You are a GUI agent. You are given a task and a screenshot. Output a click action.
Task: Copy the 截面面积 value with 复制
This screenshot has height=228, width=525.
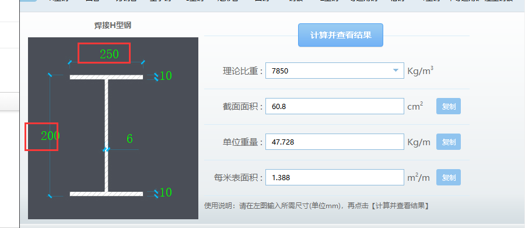[x=449, y=107]
